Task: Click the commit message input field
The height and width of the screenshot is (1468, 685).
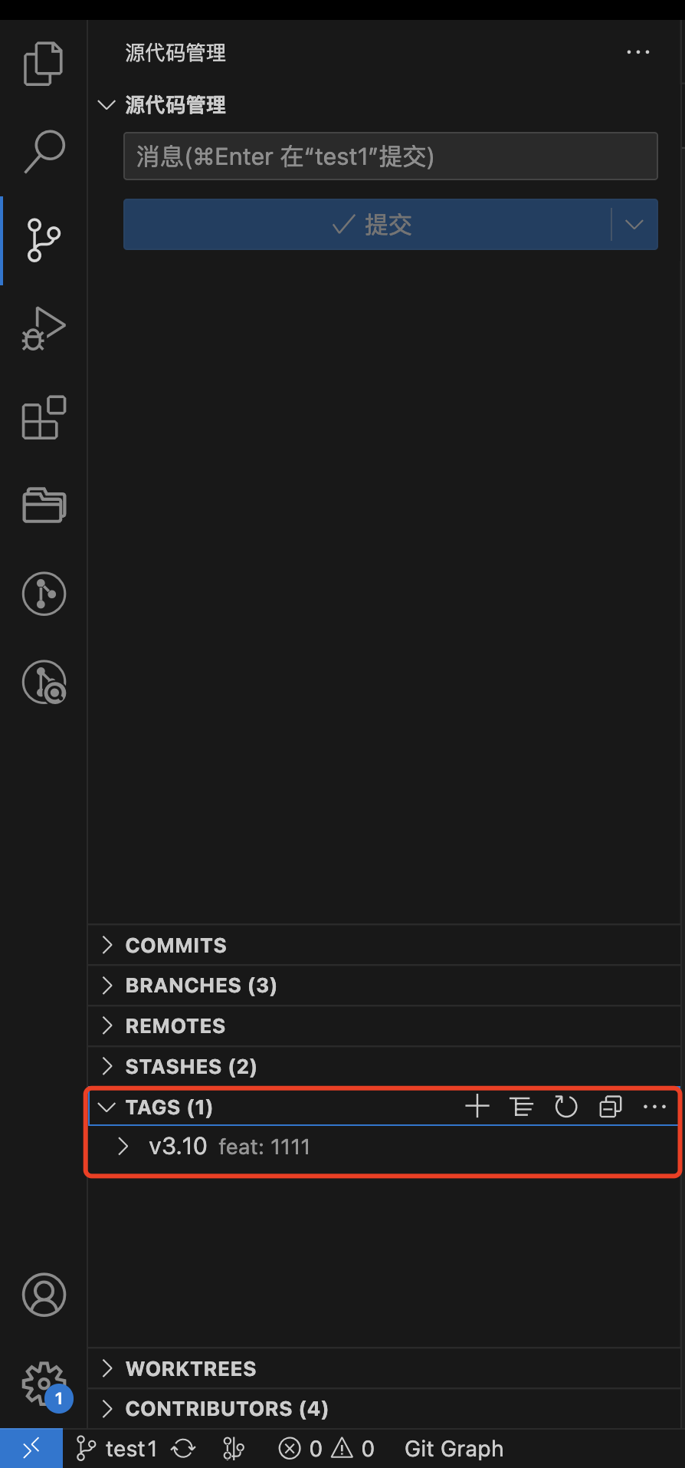Action: 390,156
